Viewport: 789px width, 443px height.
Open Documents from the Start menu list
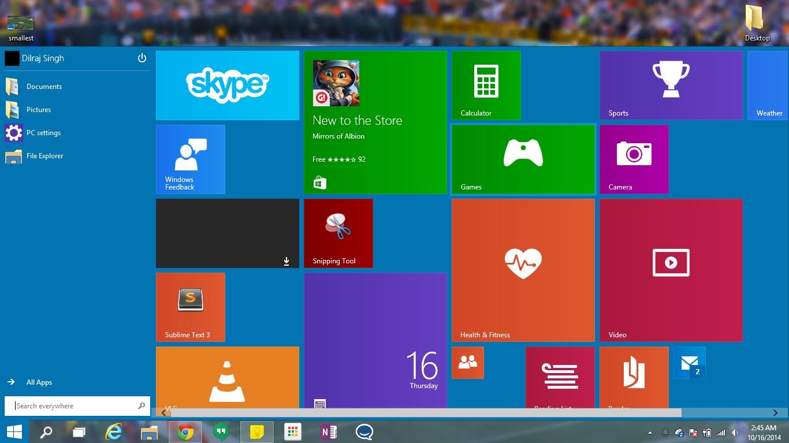coord(44,87)
